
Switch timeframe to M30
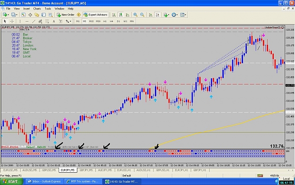pyautogui.click(x=98, y=21)
